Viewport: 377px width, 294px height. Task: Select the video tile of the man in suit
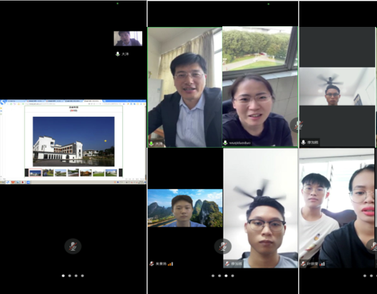coord(185,88)
